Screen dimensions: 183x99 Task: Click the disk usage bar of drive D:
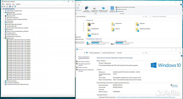coord(125,43)
